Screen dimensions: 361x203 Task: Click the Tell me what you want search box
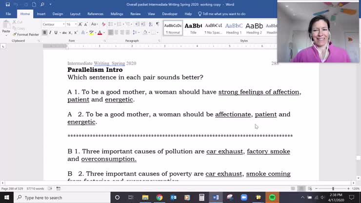pyautogui.click(x=223, y=14)
